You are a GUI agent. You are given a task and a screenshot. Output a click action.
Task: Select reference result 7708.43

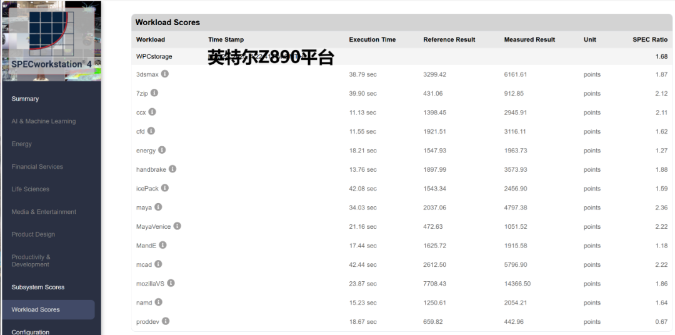pos(435,284)
